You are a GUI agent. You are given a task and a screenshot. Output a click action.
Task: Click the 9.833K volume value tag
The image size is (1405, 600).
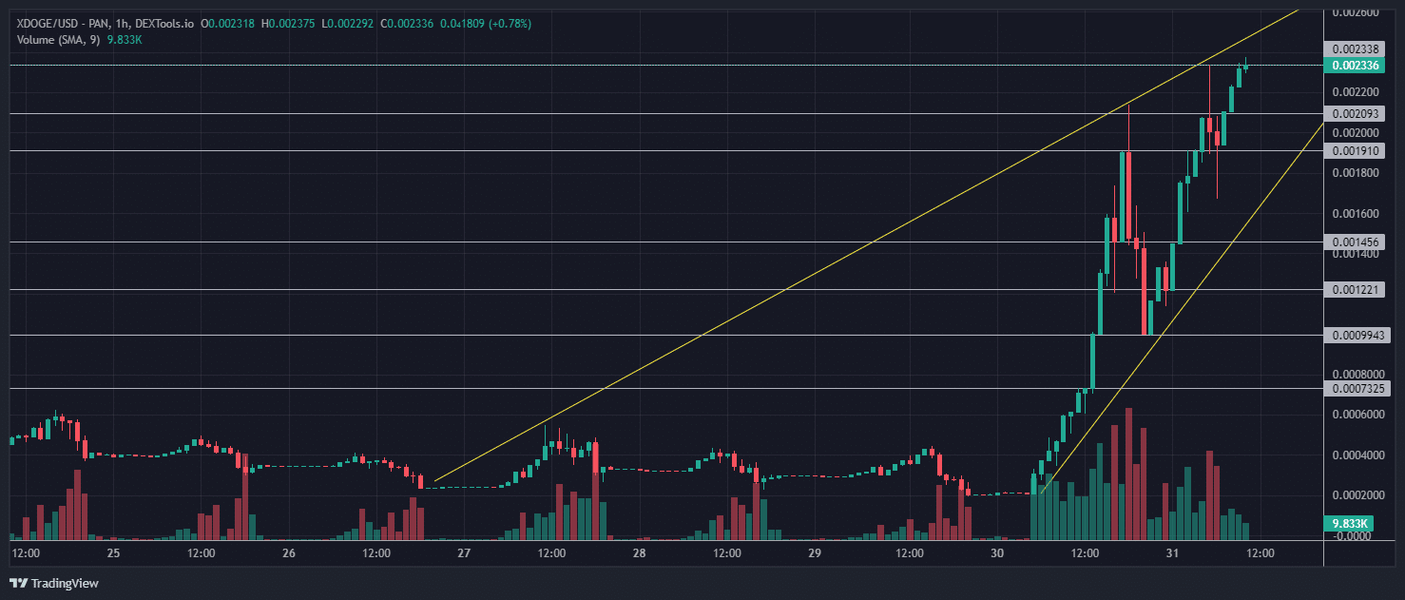click(x=1350, y=524)
